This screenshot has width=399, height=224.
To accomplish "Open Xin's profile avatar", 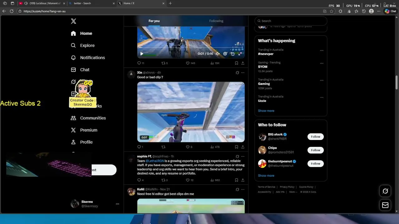I will coord(131,74).
